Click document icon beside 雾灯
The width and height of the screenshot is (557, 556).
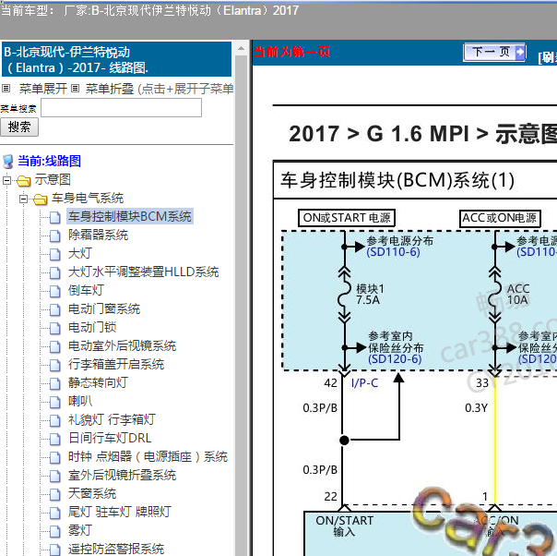(x=54, y=532)
